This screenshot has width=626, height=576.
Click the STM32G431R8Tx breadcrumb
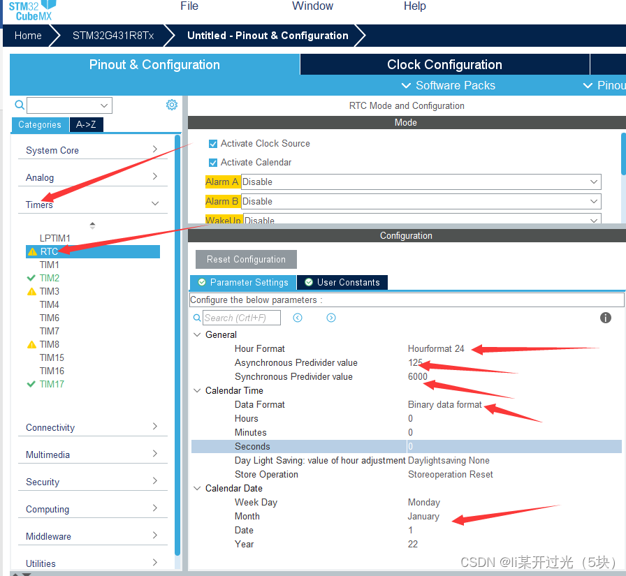point(113,36)
